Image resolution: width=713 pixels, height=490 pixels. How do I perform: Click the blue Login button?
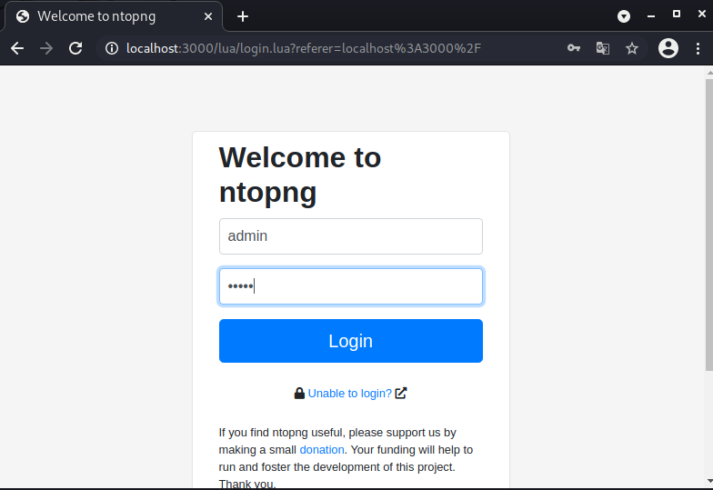pos(351,341)
